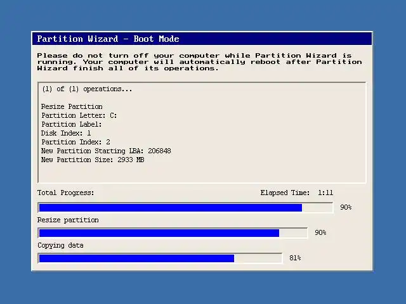Click the 'Elapsed Time:' label
406x304 pixels.
285,193
